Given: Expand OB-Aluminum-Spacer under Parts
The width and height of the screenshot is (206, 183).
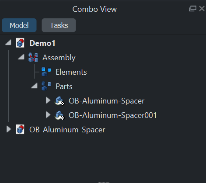Looking at the screenshot, I should 48,100.
